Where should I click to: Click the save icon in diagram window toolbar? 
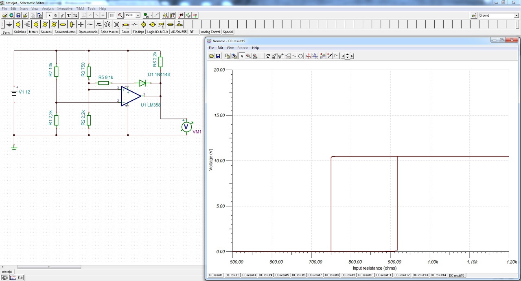coord(218,56)
